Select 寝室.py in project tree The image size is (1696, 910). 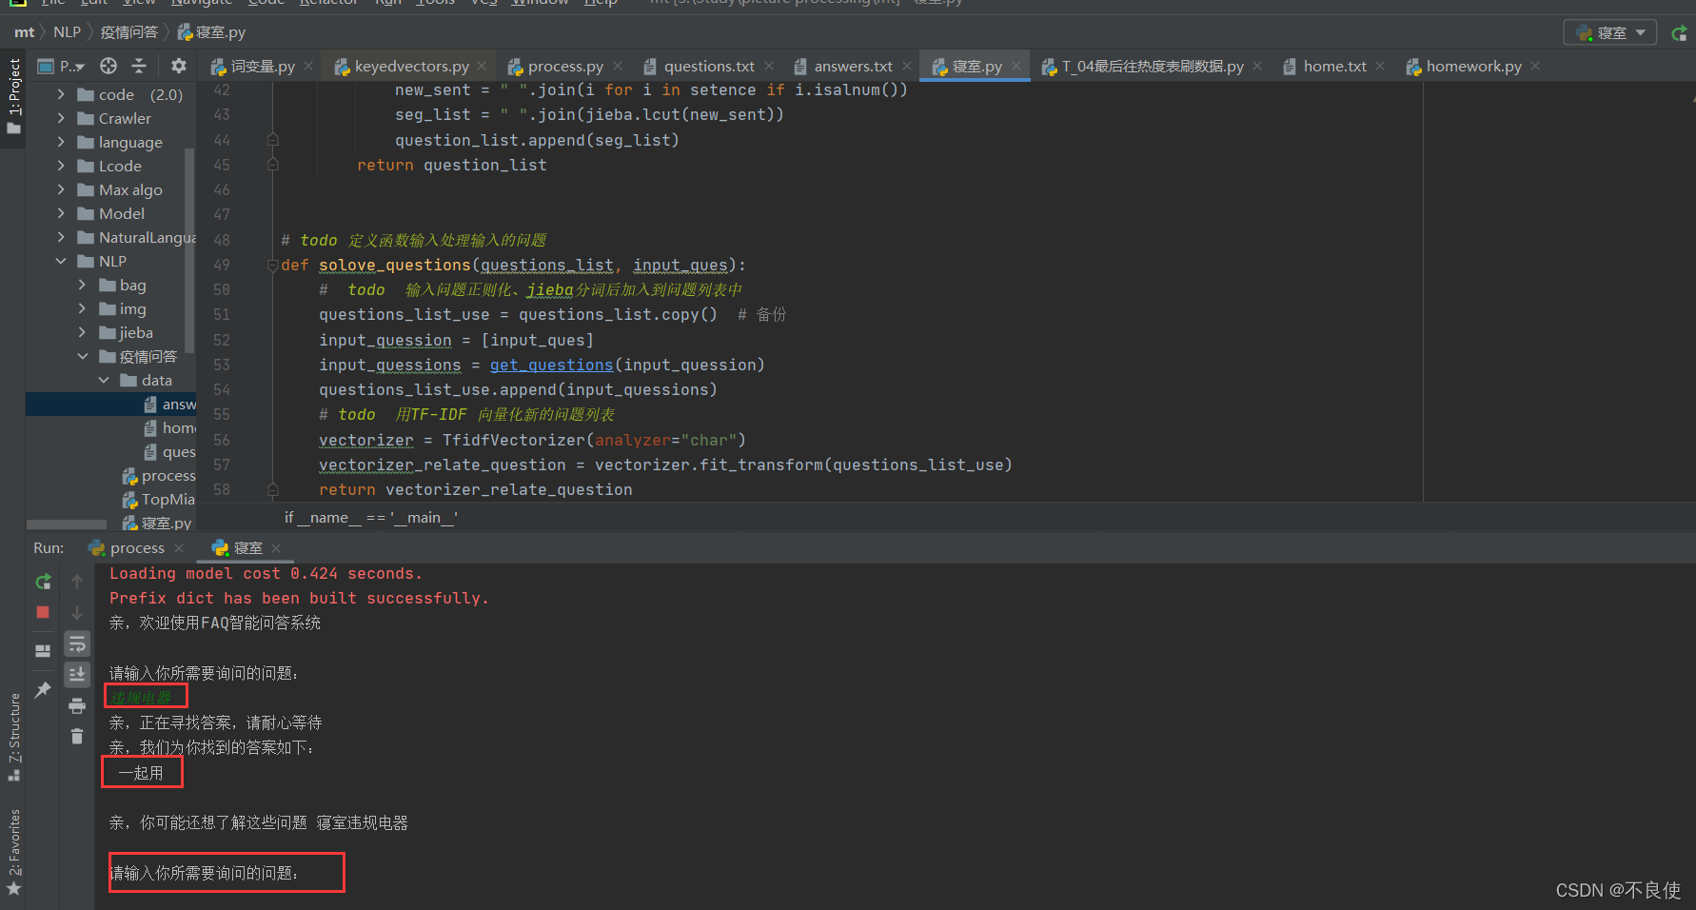157,523
